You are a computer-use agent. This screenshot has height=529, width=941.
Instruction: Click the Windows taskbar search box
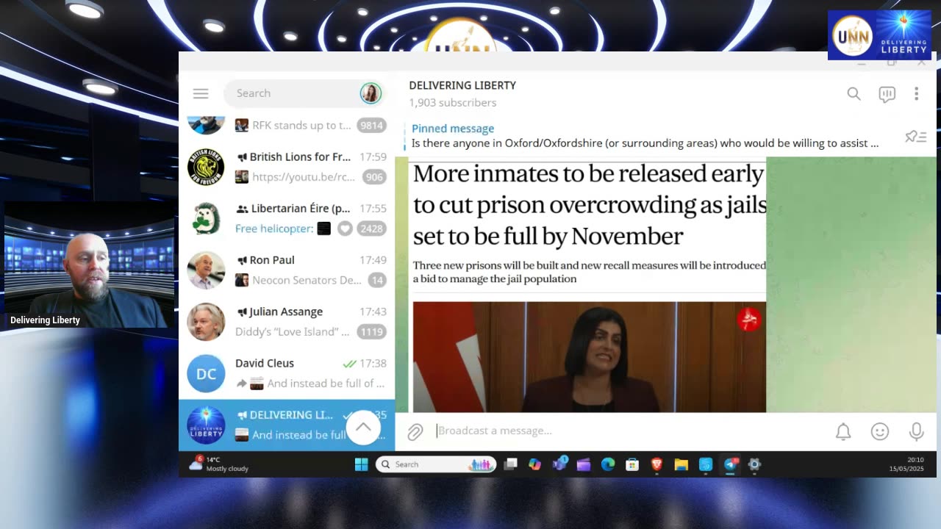(437, 464)
